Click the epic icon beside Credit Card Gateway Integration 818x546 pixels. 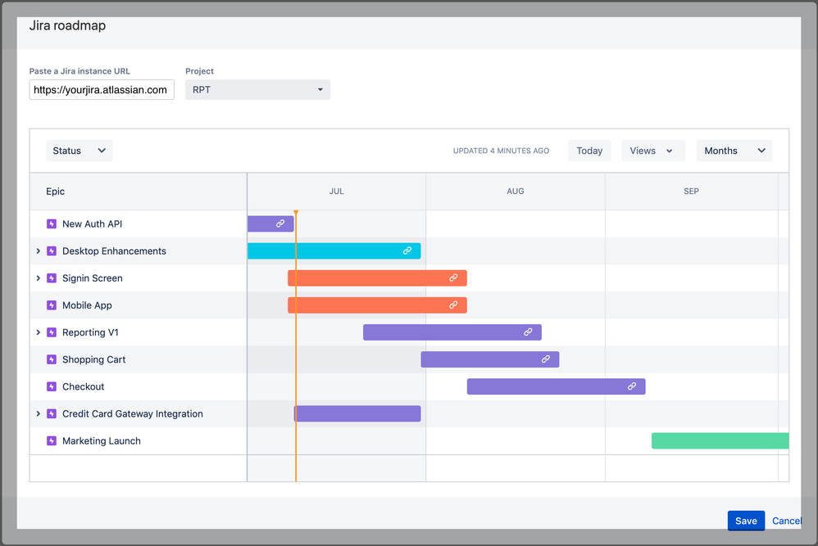[x=51, y=413]
